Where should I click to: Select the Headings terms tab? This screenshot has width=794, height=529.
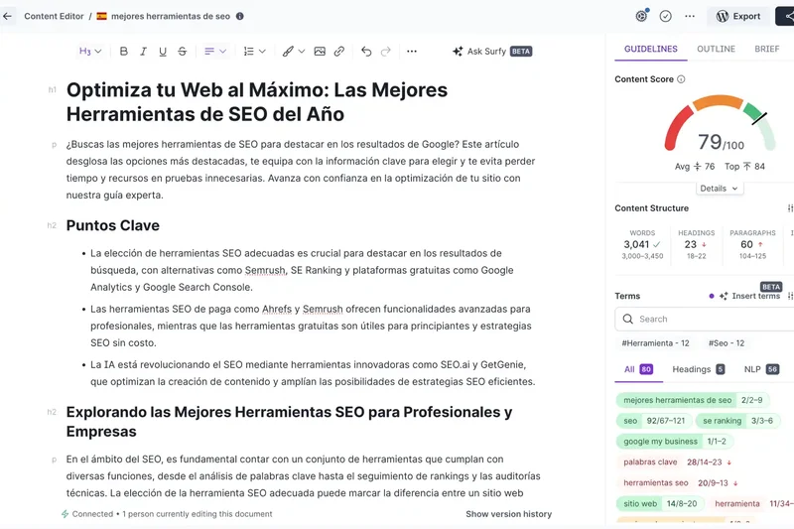pos(698,369)
